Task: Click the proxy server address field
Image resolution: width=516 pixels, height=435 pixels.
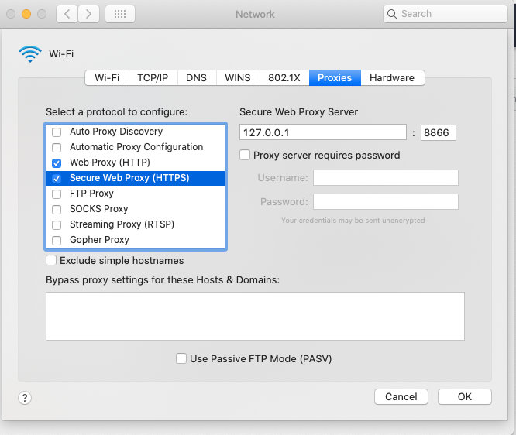Action: tap(323, 132)
